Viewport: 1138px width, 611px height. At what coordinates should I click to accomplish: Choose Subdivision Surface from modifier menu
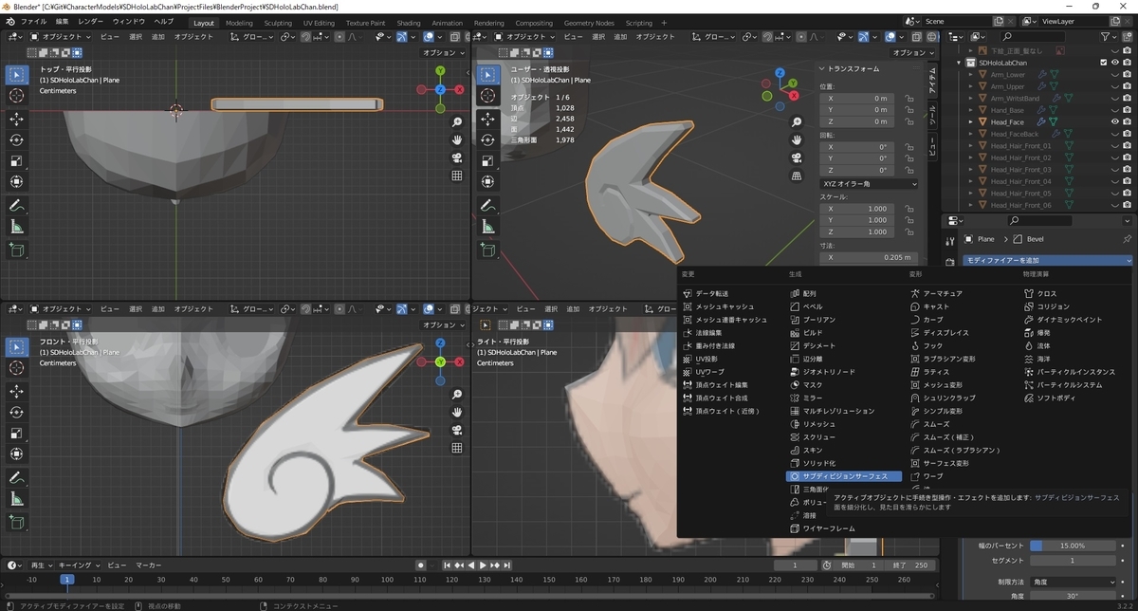tap(844, 476)
